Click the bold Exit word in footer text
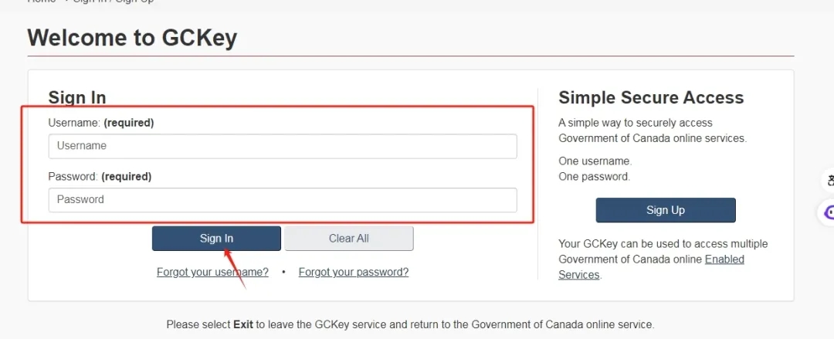The width and height of the screenshot is (834, 339). pyautogui.click(x=243, y=324)
